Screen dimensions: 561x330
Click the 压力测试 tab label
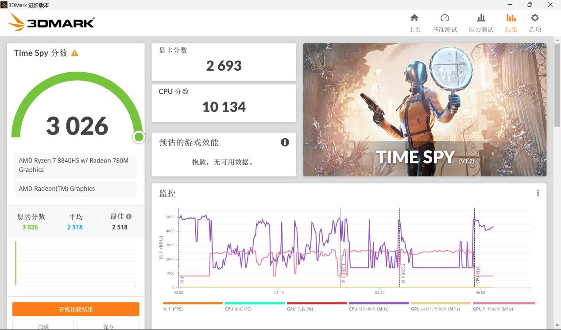pos(481,30)
